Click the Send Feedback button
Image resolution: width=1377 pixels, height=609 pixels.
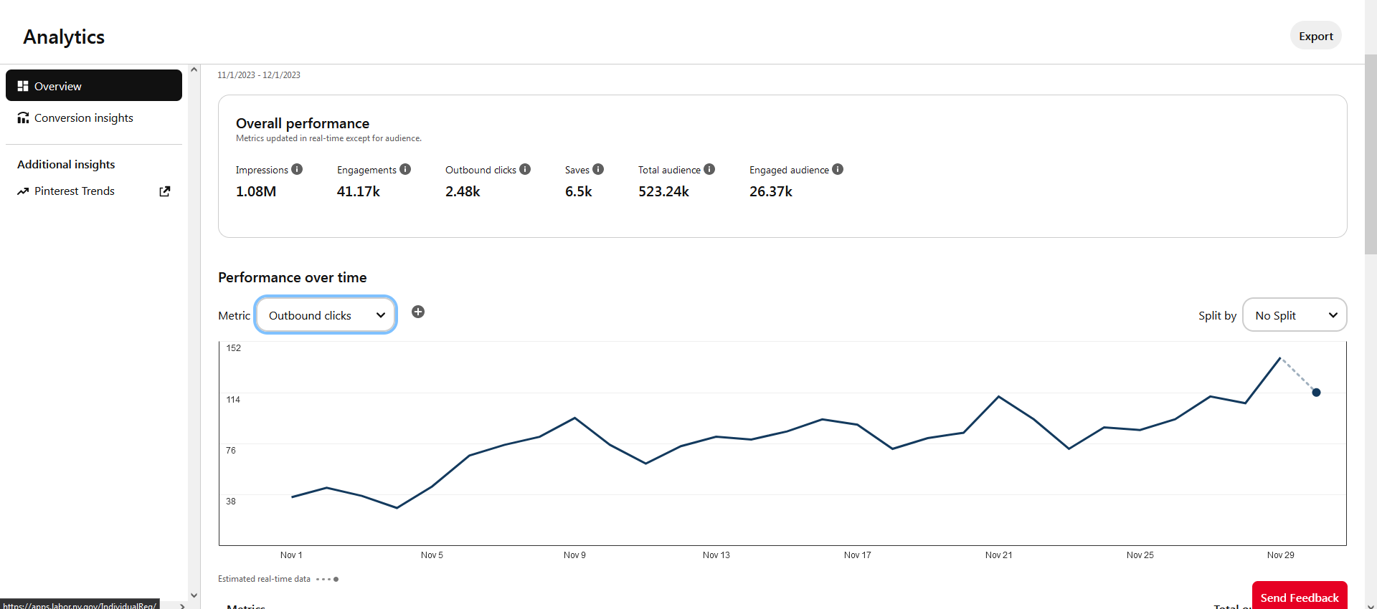(x=1300, y=596)
